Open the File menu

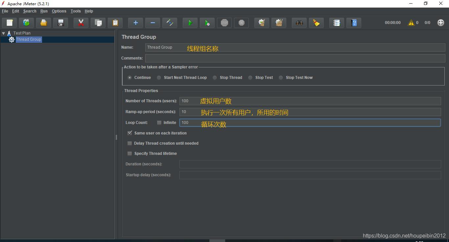pos(5,11)
